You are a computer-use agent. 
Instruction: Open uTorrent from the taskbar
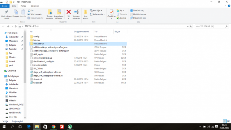coord(71,126)
